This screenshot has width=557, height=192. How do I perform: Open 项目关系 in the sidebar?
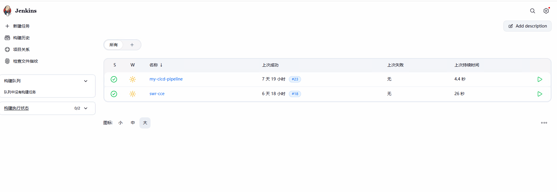tap(21, 49)
